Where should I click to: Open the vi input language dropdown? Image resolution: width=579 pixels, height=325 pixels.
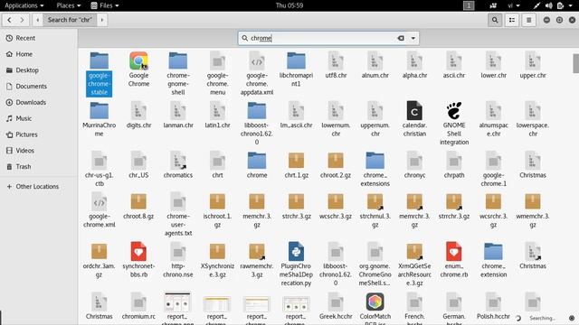[x=514, y=5]
